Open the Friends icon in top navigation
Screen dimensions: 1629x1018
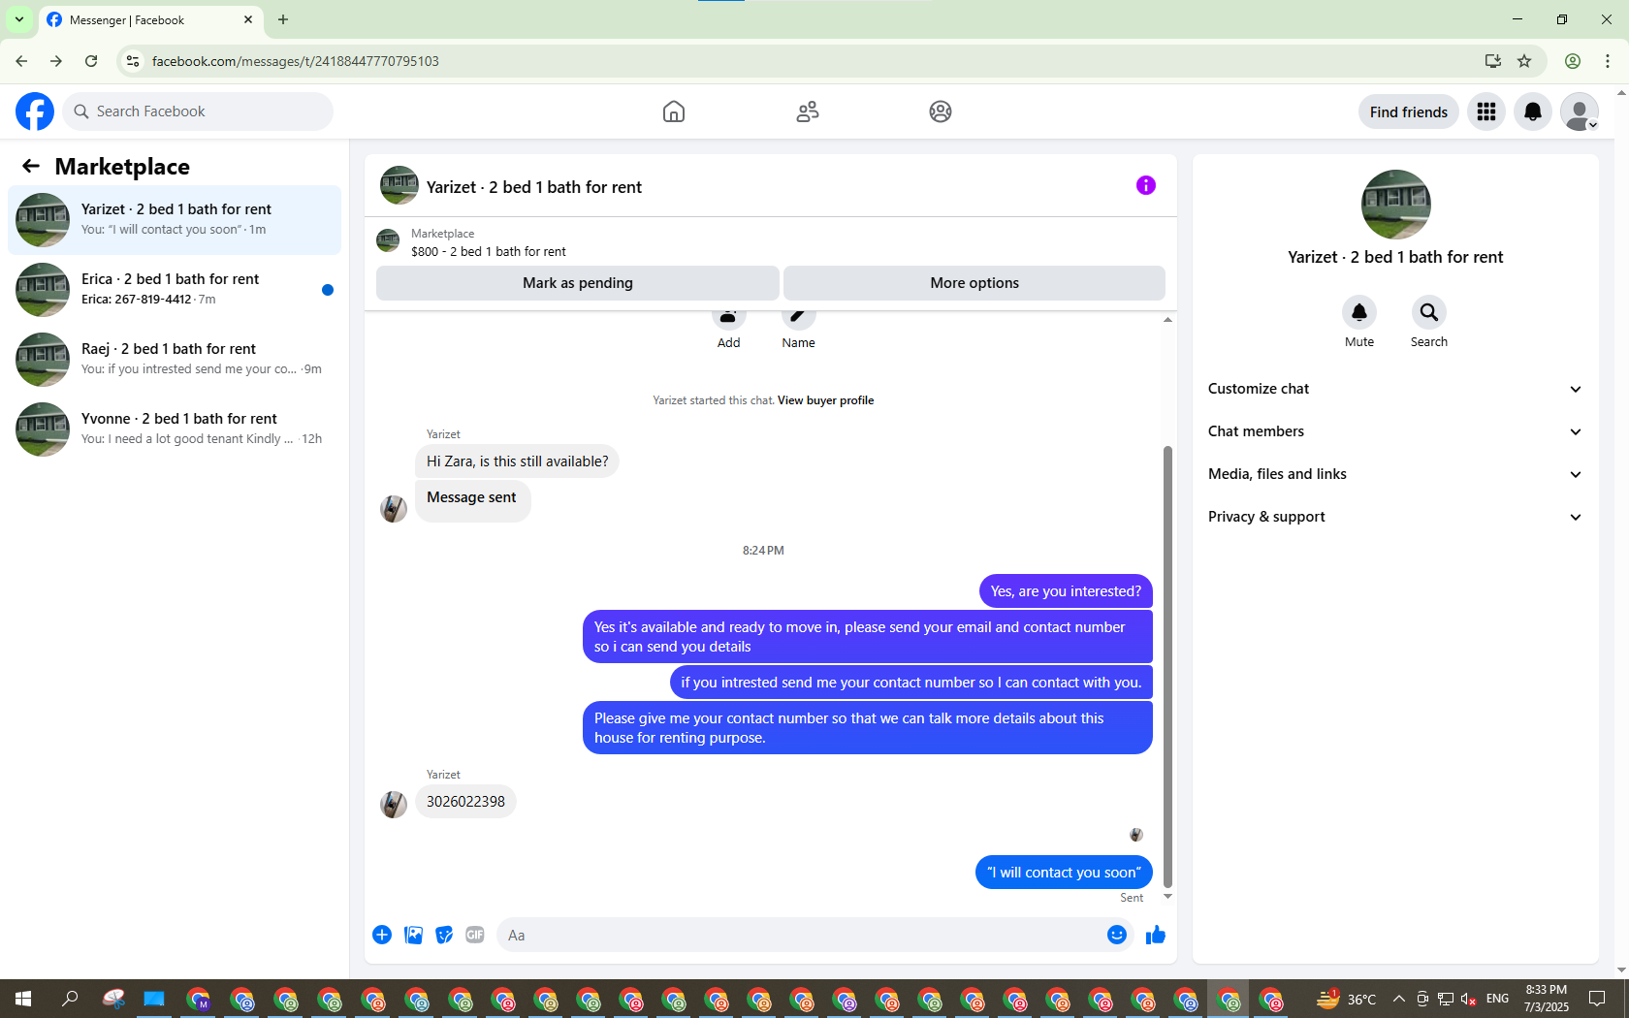pos(808,111)
